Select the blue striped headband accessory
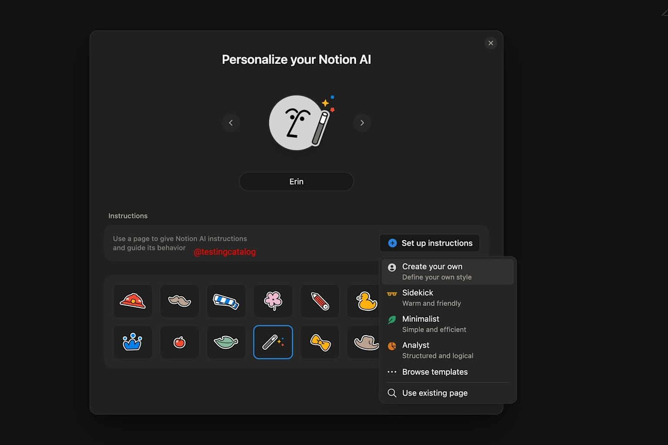The width and height of the screenshot is (668, 445). pos(226,301)
